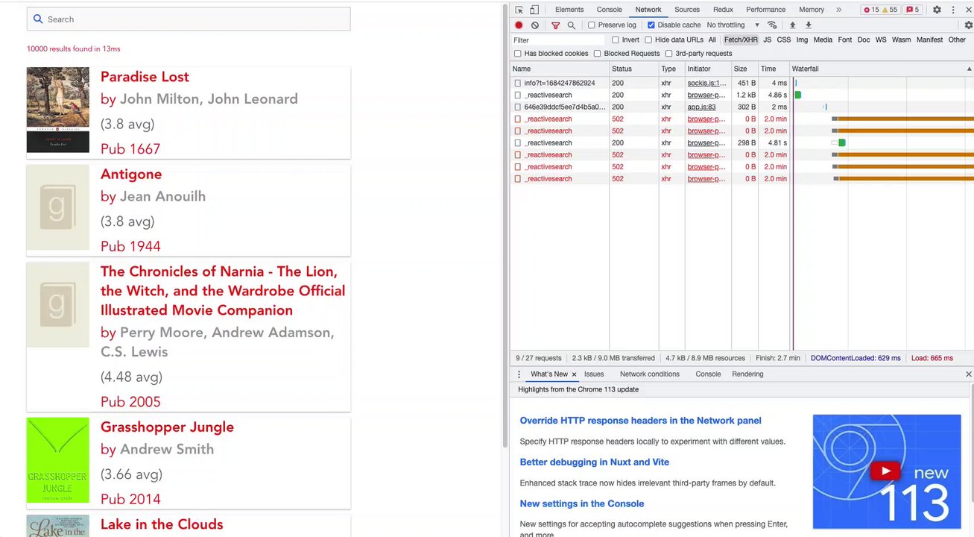Open Network panel settings gear
This screenshot has height=537, width=974.
point(968,25)
